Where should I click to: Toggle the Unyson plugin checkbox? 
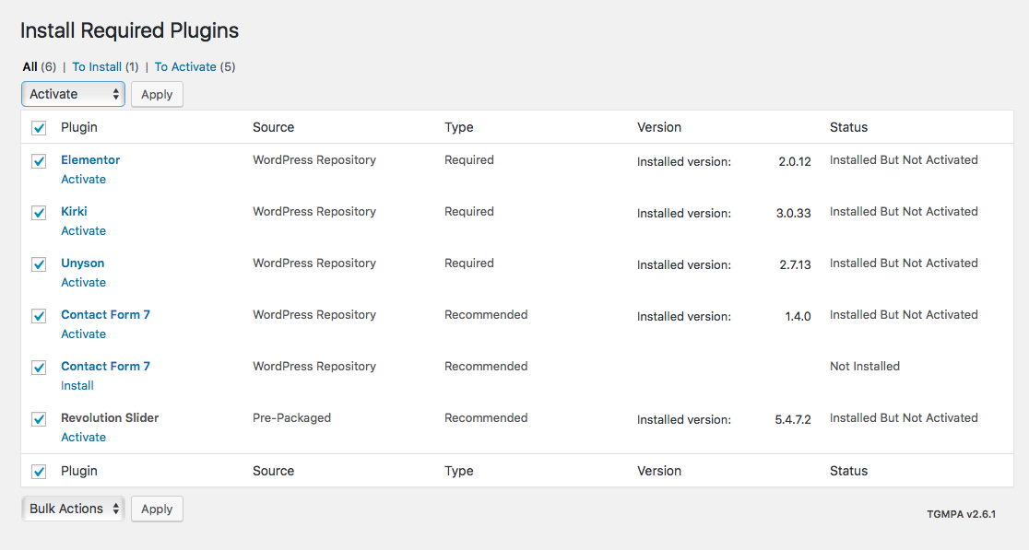point(39,264)
